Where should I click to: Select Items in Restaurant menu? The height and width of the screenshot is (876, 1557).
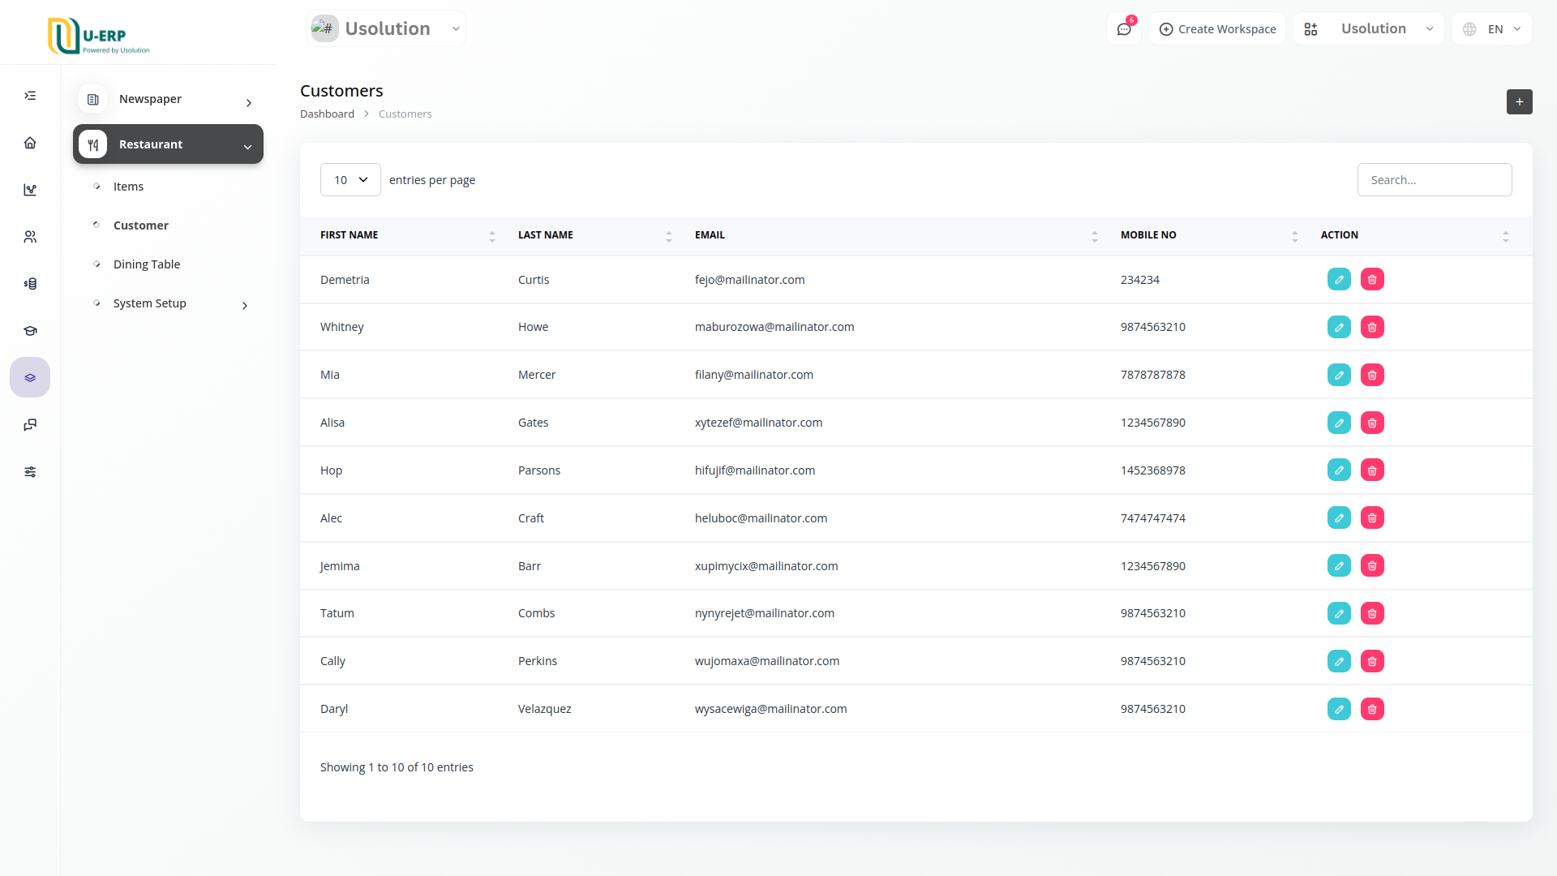128,187
